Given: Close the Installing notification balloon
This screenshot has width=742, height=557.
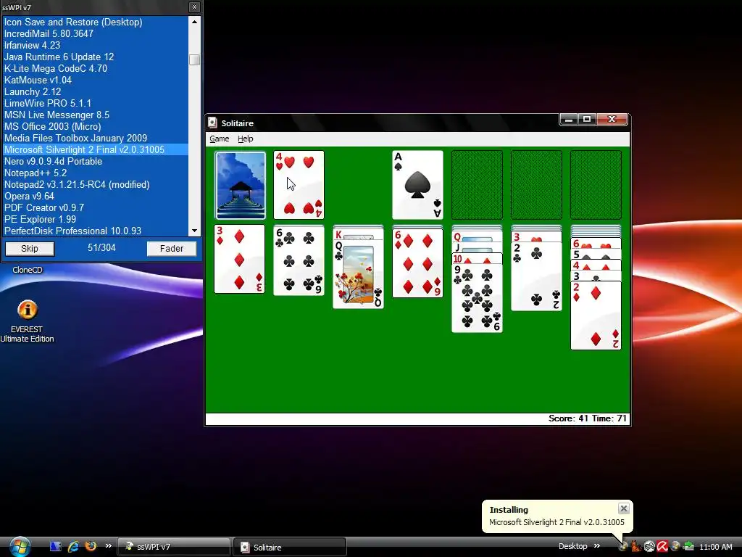Looking at the screenshot, I should [624, 508].
